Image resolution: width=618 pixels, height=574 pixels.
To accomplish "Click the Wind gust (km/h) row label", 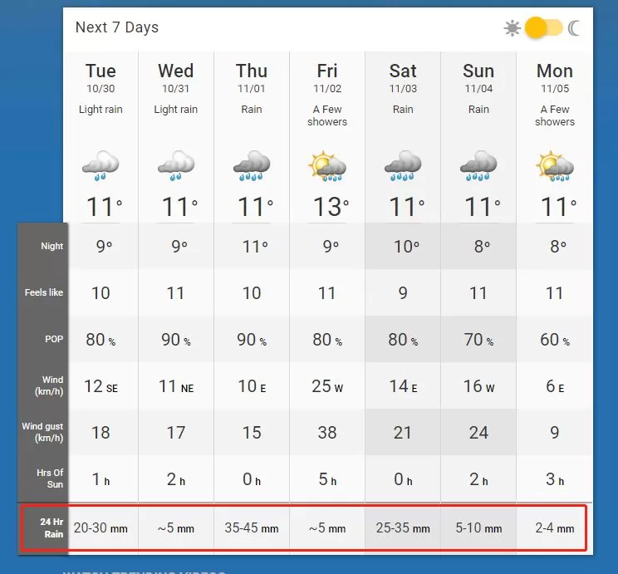I will (x=42, y=432).
